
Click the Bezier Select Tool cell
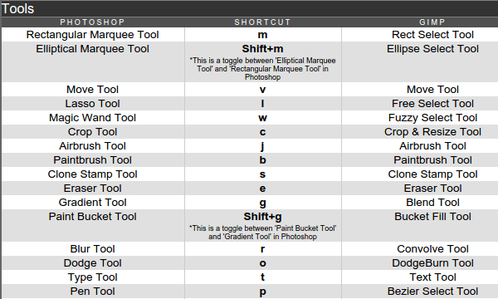coord(432,291)
